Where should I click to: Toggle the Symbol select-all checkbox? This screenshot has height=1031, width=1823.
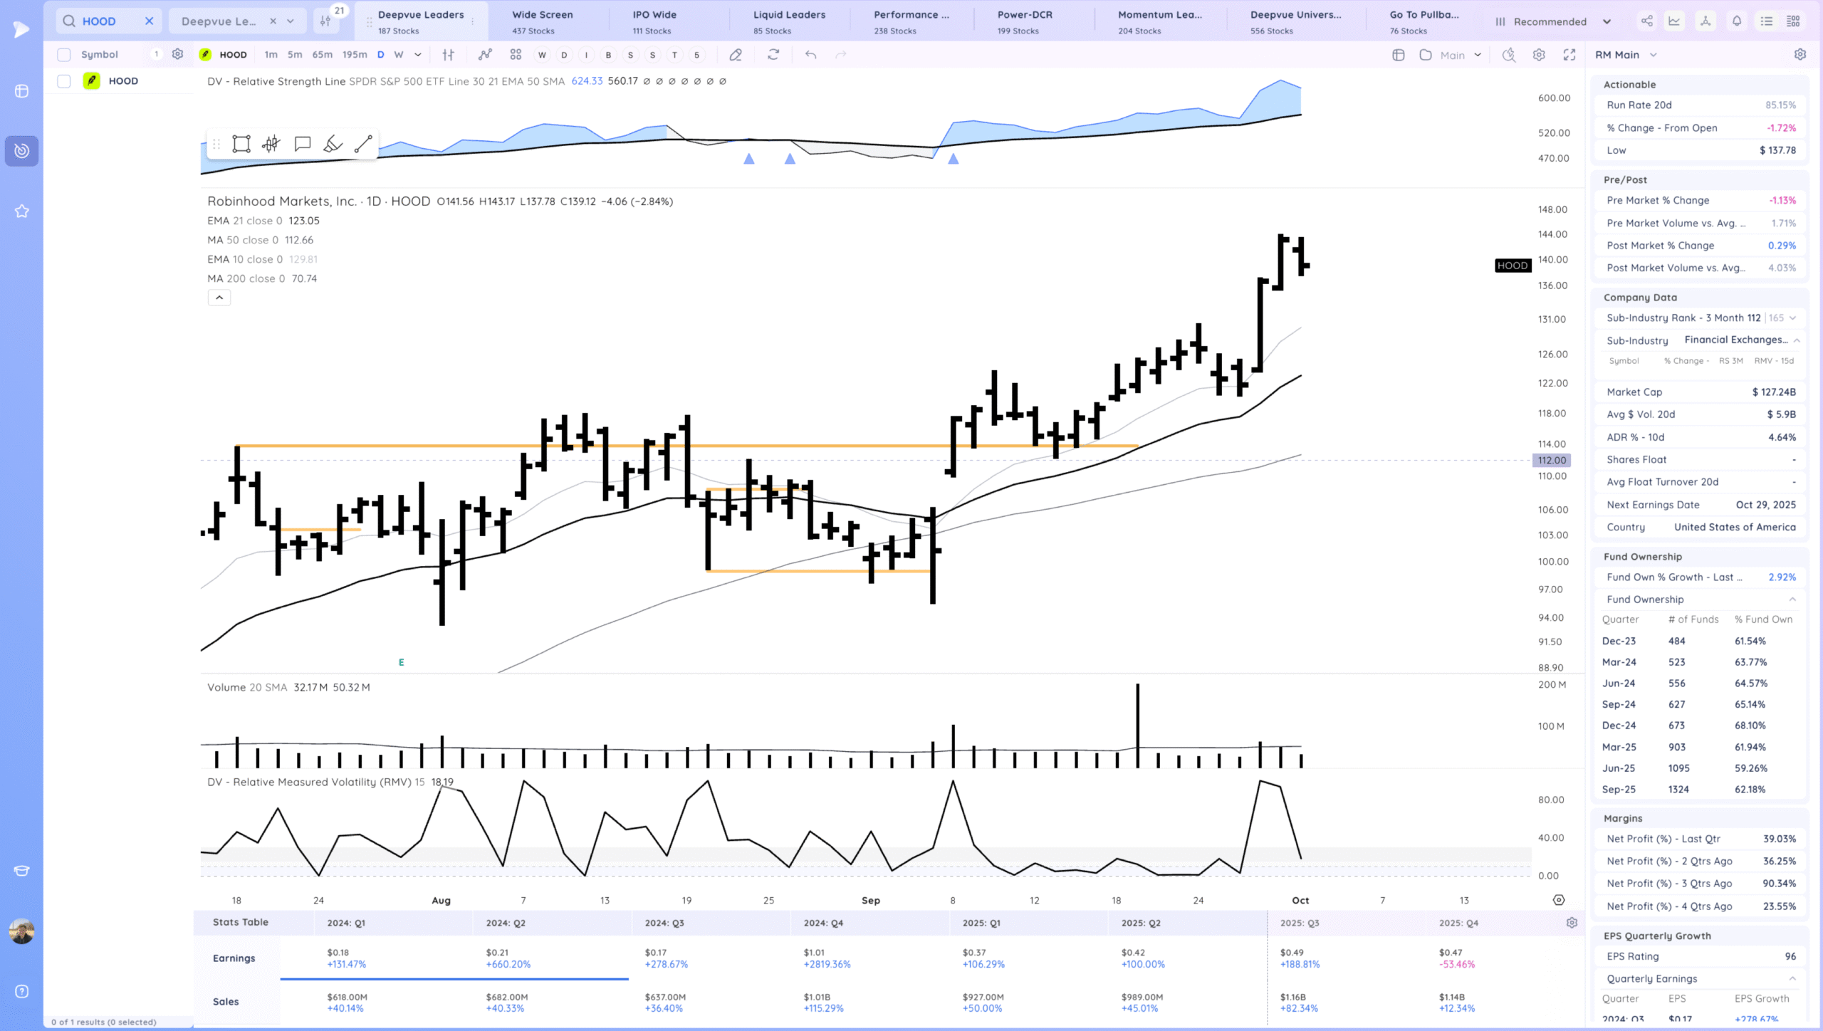[x=64, y=55]
